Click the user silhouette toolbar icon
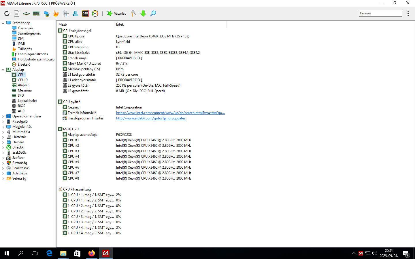 tap(76, 14)
